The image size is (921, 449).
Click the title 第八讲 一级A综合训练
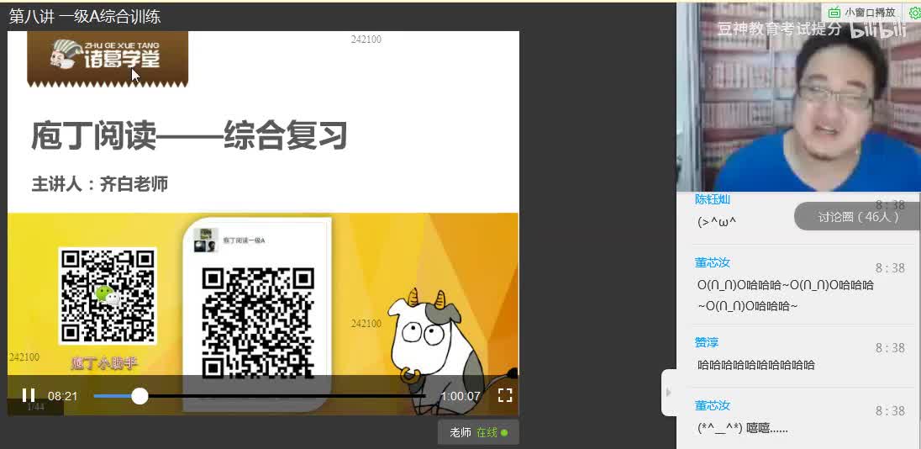click(85, 17)
